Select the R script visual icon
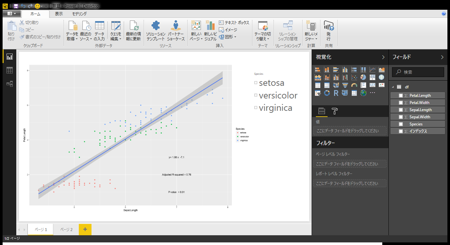450x245 pixels. [x=336, y=93]
